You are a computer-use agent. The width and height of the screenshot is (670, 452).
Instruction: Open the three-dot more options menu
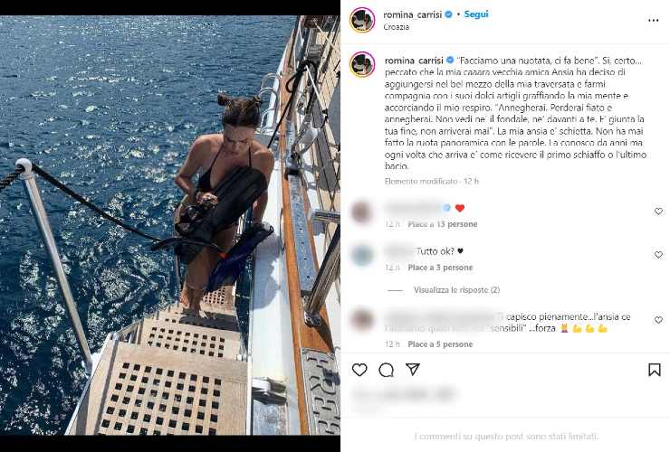pos(654,20)
